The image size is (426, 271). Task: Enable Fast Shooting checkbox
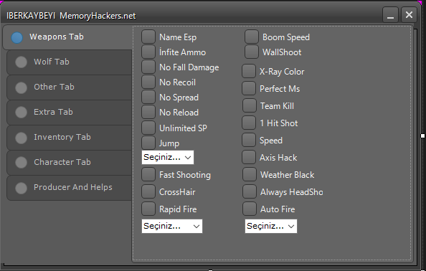tap(148, 174)
